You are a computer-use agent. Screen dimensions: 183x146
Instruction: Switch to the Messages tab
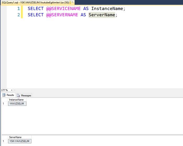click(x=24, y=95)
